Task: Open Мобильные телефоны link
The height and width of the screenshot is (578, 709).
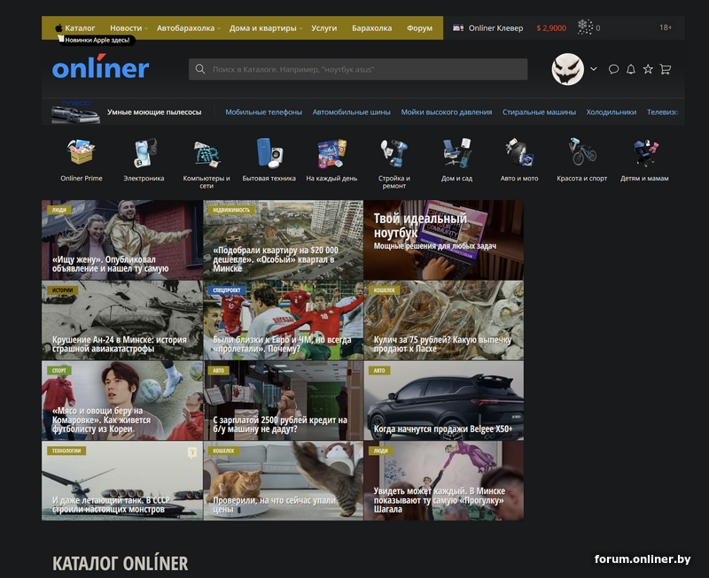Action: coord(263,112)
